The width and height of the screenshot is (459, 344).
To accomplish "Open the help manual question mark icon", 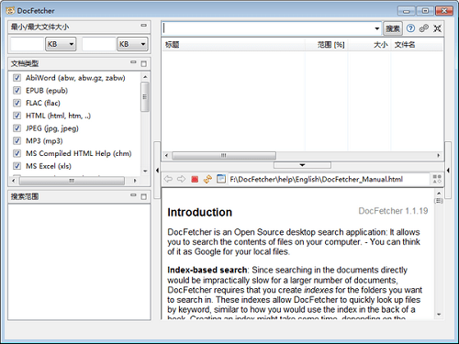I will pos(410,28).
